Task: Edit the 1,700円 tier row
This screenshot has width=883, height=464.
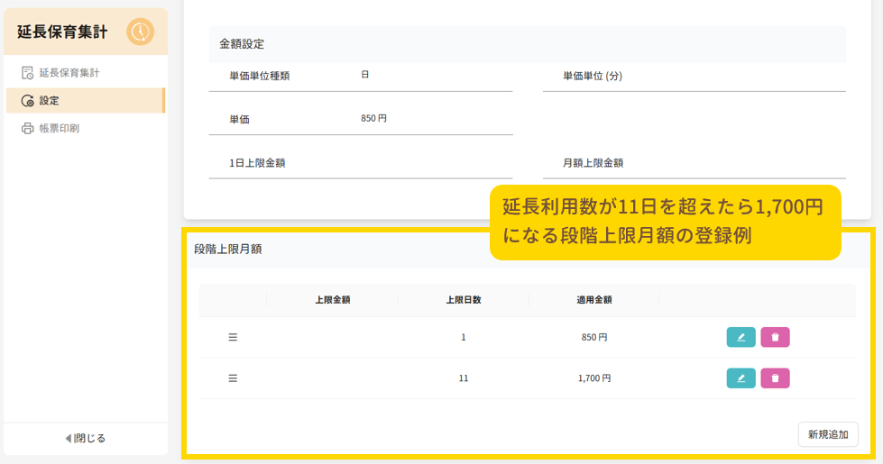Action: pyautogui.click(x=740, y=378)
